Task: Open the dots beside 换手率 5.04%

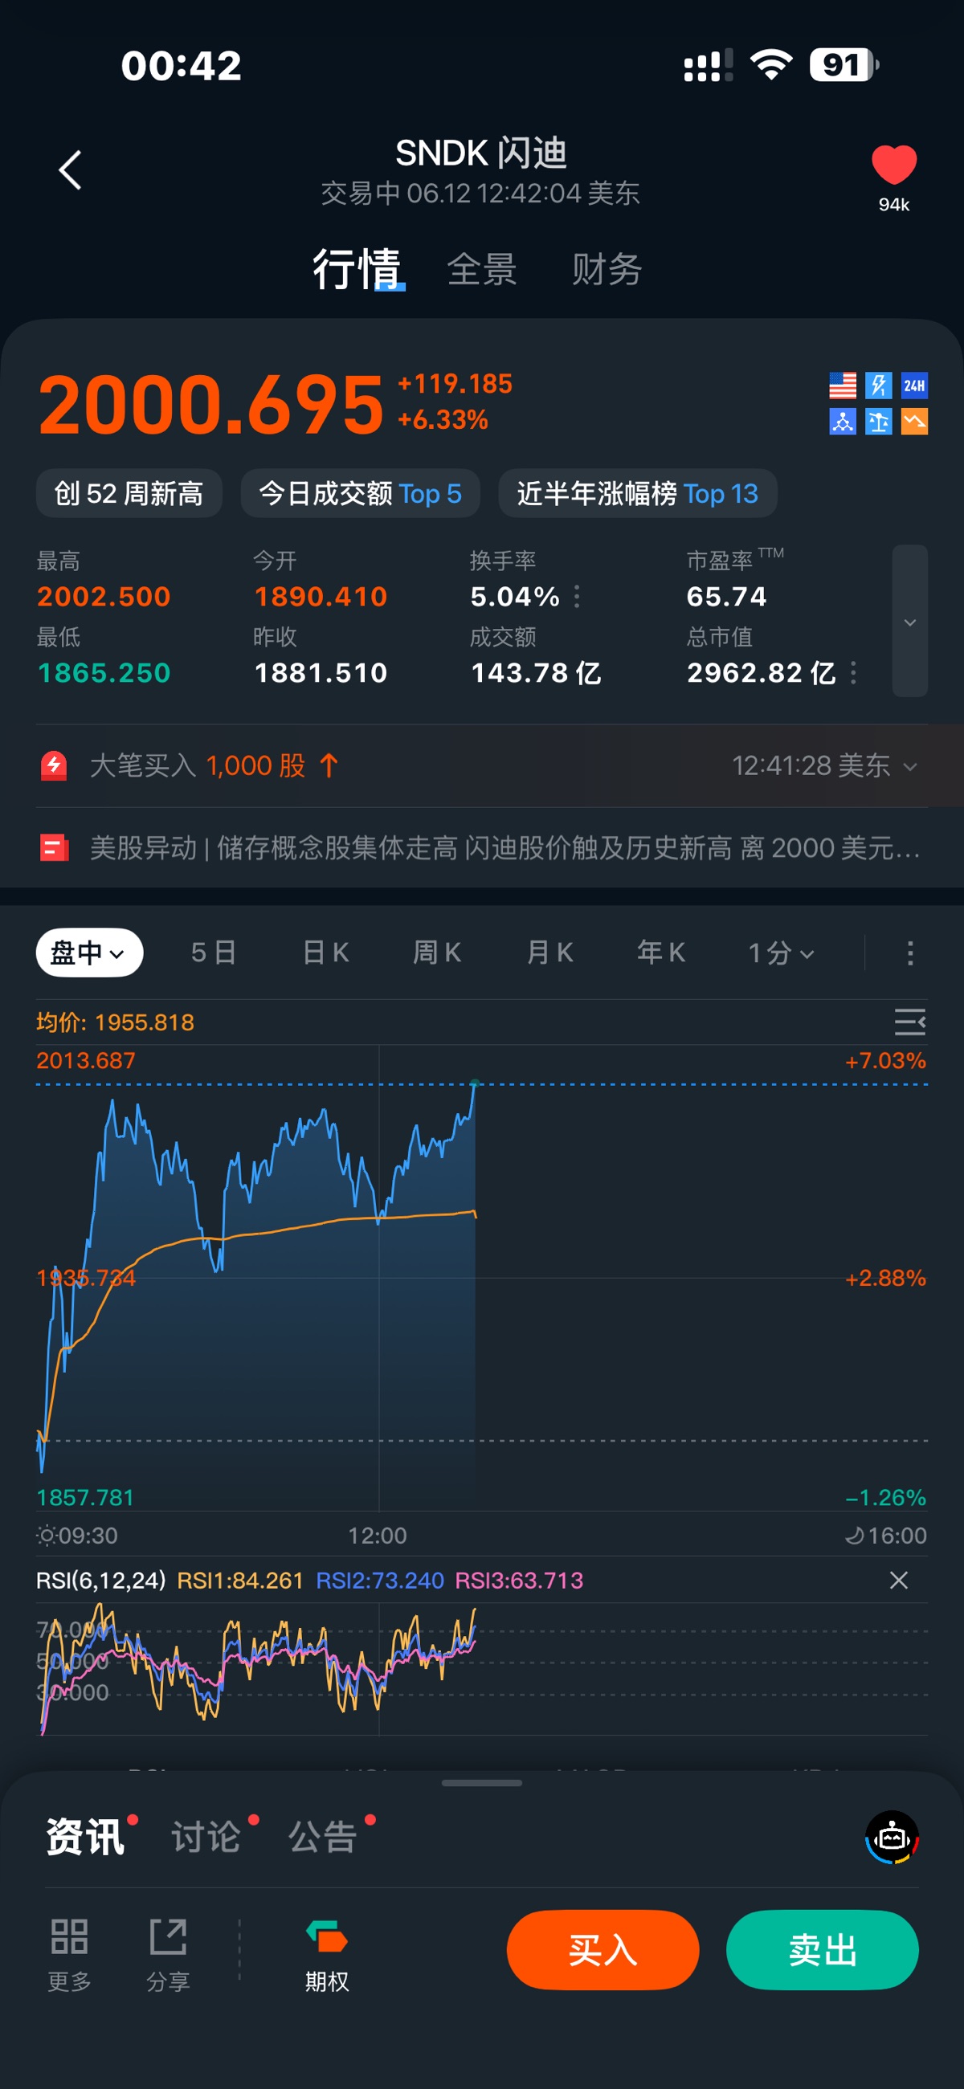Action: (577, 597)
